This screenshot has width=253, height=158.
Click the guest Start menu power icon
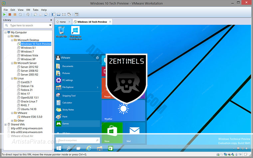pos(97,58)
